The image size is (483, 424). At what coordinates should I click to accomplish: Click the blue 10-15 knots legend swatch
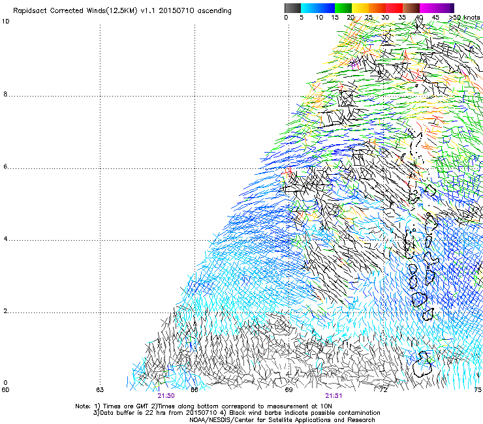[x=326, y=8]
